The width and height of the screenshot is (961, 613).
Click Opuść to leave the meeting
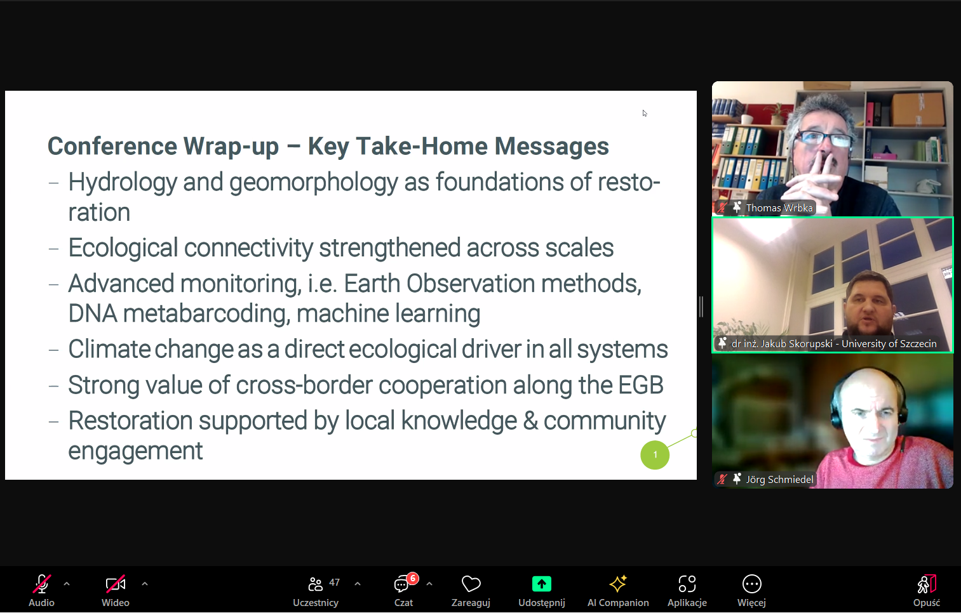tap(926, 584)
